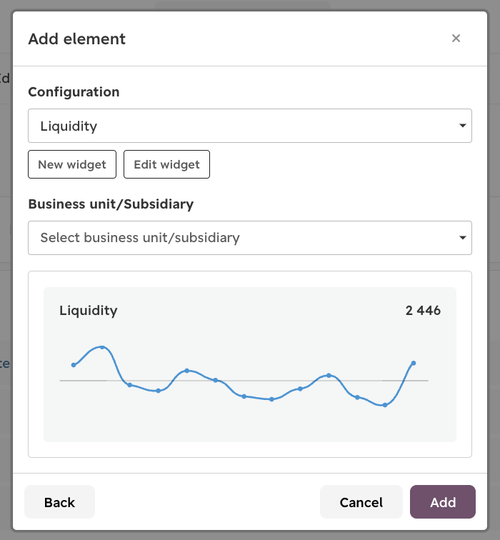Click the last data point on chart
This screenshot has height=540, width=500.
pyautogui.click(x=414, y=363)
